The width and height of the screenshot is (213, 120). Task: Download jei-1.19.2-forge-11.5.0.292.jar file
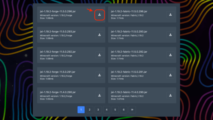[100, 55]
